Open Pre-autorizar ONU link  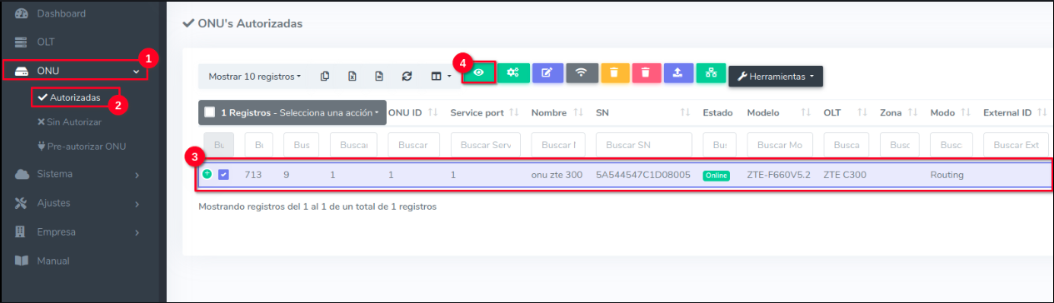click(x=81, y=146)
